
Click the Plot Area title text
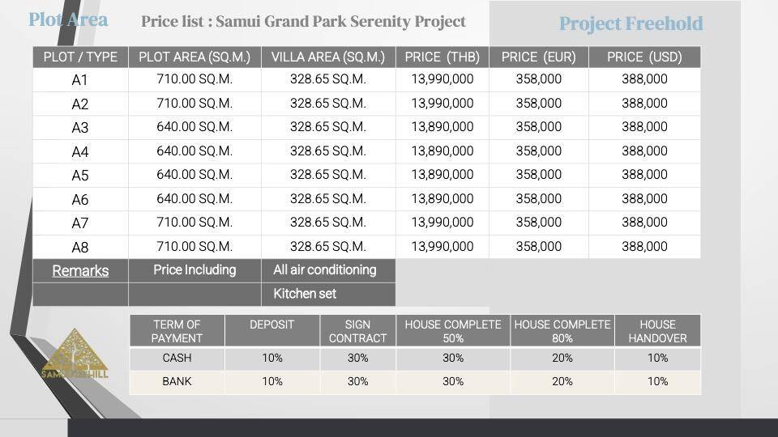[x=68, y=19]
